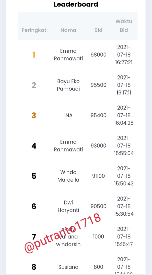152x275 pixels.
Task: Click the 95500 bid amount
Action: coord(98,85)
